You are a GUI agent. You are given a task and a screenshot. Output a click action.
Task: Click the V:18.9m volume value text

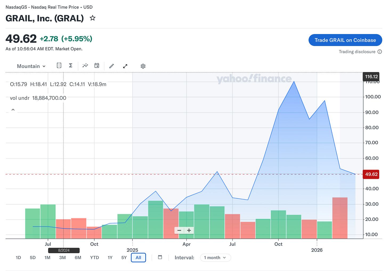pos(97,84)
